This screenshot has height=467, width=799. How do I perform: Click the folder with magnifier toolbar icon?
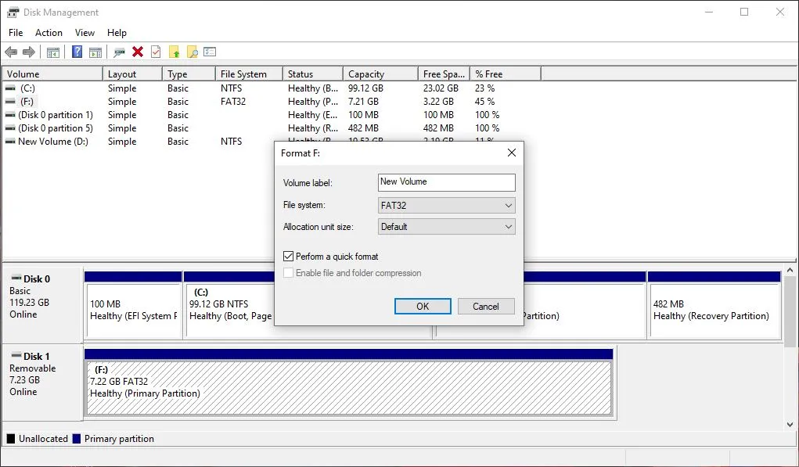click(x=192, y=52)
